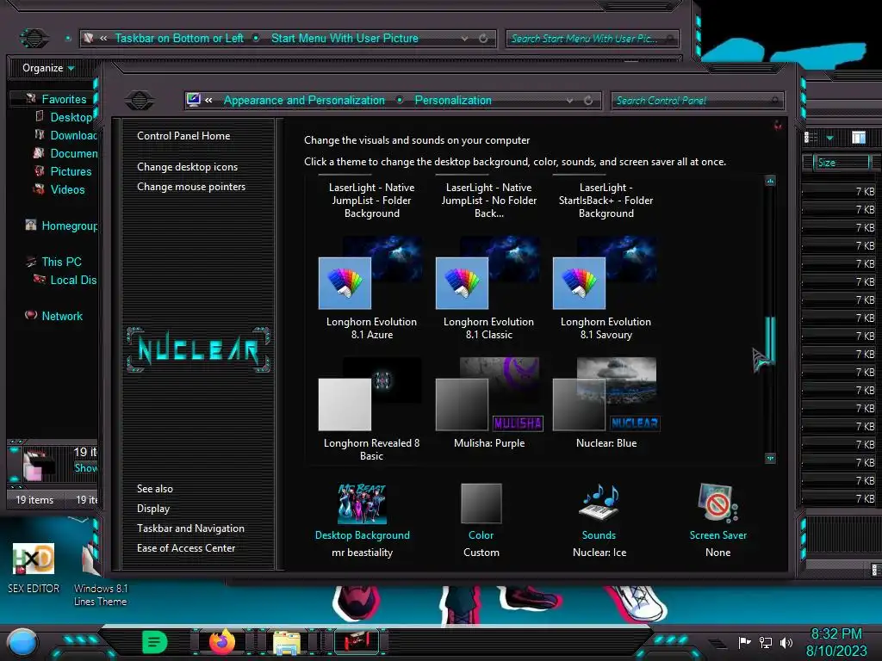The image size is (882, 661).
Task: Click the theme list scrollbar thumb
Action: pyautogui.click(x=770, y=339)
